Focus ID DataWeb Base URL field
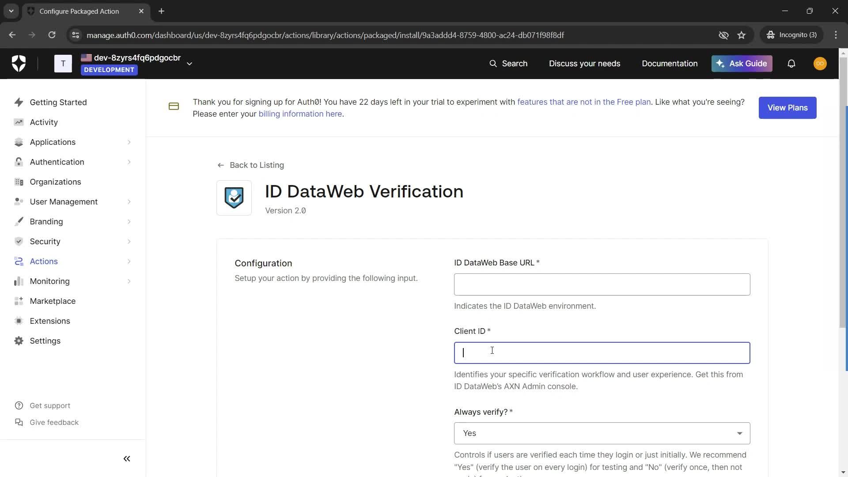Viewport: 848px width, 477px height. (x=602, y=284)
